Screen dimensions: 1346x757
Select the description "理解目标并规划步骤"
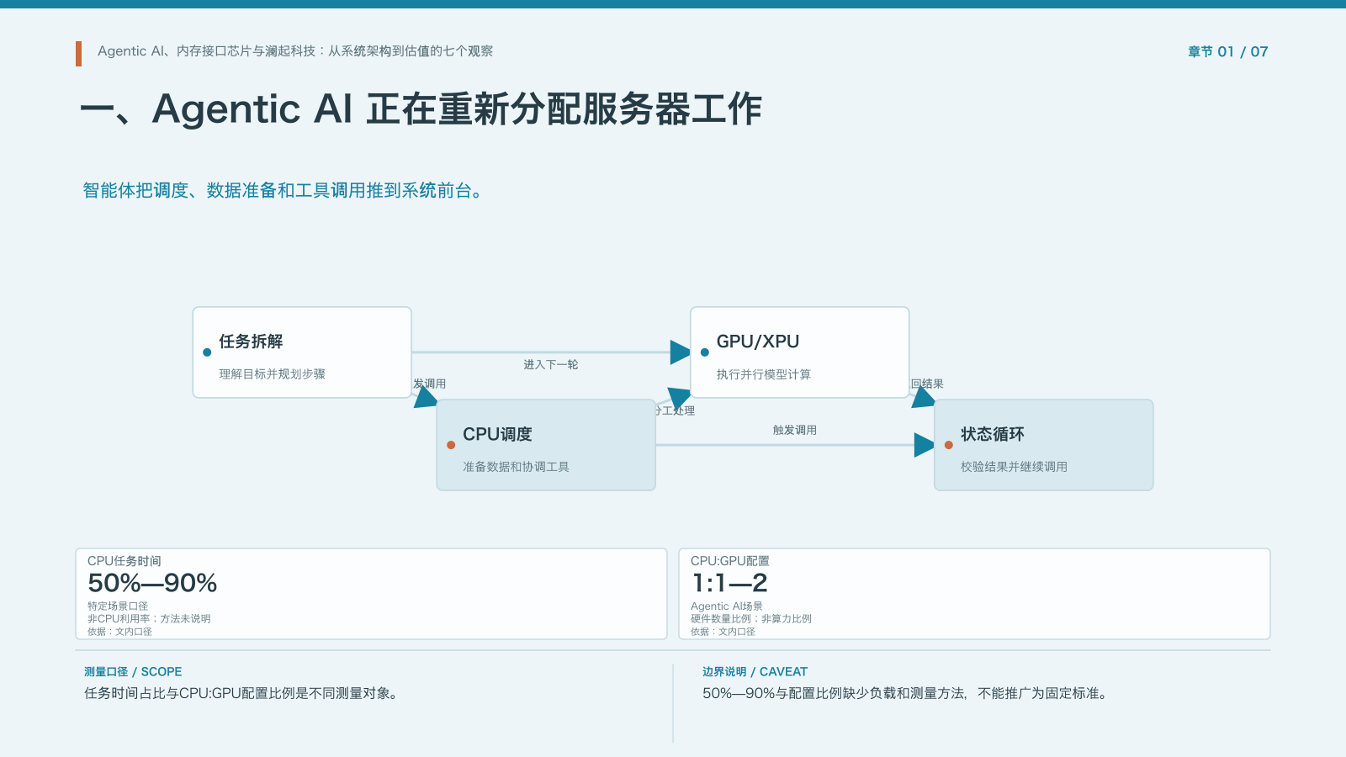(x=272, y=373)
